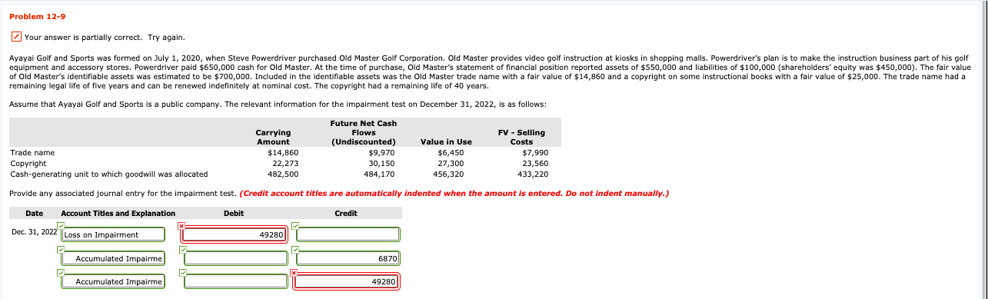This screenshot has height=299, width=988.
Task: Click value in use 456,320 cell
Action: point(448,174)
